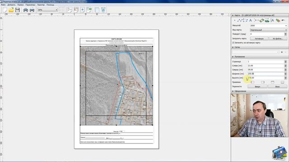Image resolution: width=289 pixels, height=162 pixels.
Task: Click the add grid plus button in Сетка
Action: coord(282,52)
